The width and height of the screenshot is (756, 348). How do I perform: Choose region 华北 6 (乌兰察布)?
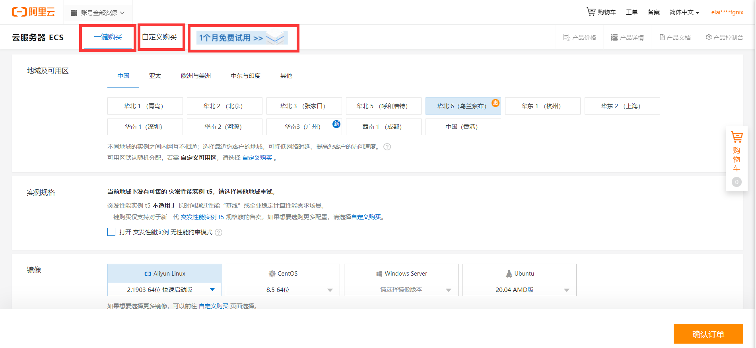pos(463,106)
